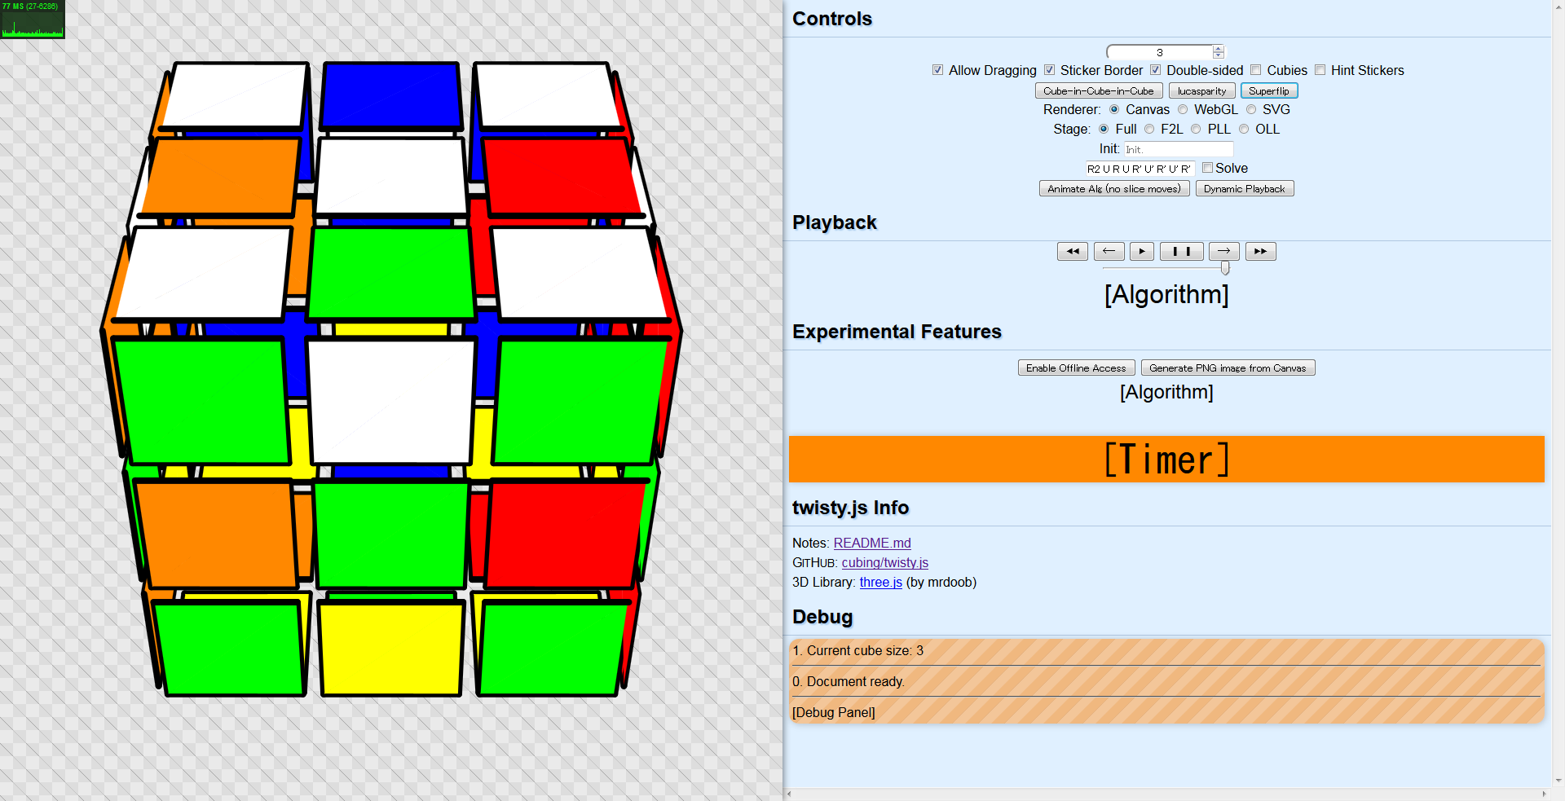Click the playback progress slider handle
This screenshot has height=801, width=1565.
[x=1224, y=268]
